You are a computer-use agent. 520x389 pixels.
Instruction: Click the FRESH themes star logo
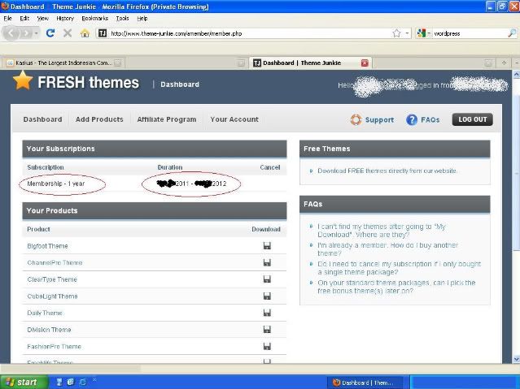(23, 80)
